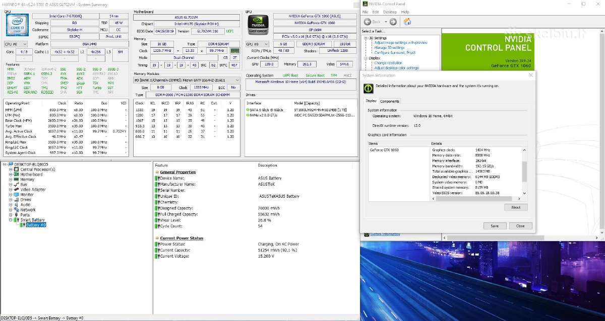Expand the Video Adapter tree node

pos(11,190)
